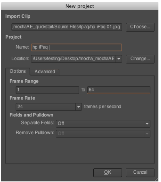The width and height of the screenshot is (161, 182).
Task: Click the frame range end field showing 64
Action: 119,90
